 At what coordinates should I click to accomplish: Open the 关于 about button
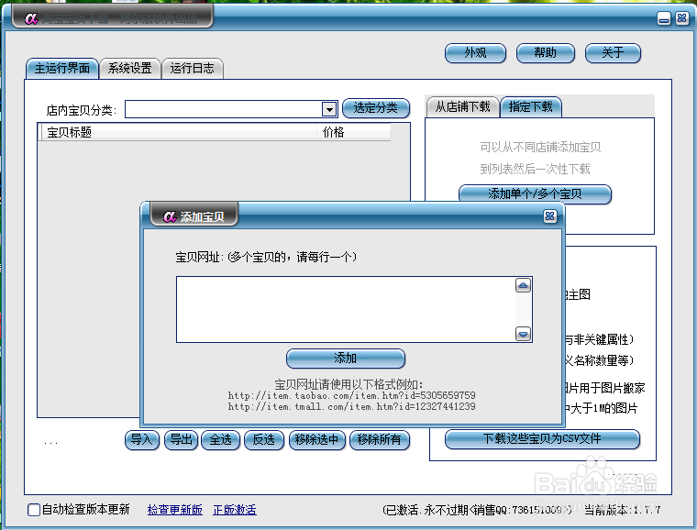click(x=613, y=53)
